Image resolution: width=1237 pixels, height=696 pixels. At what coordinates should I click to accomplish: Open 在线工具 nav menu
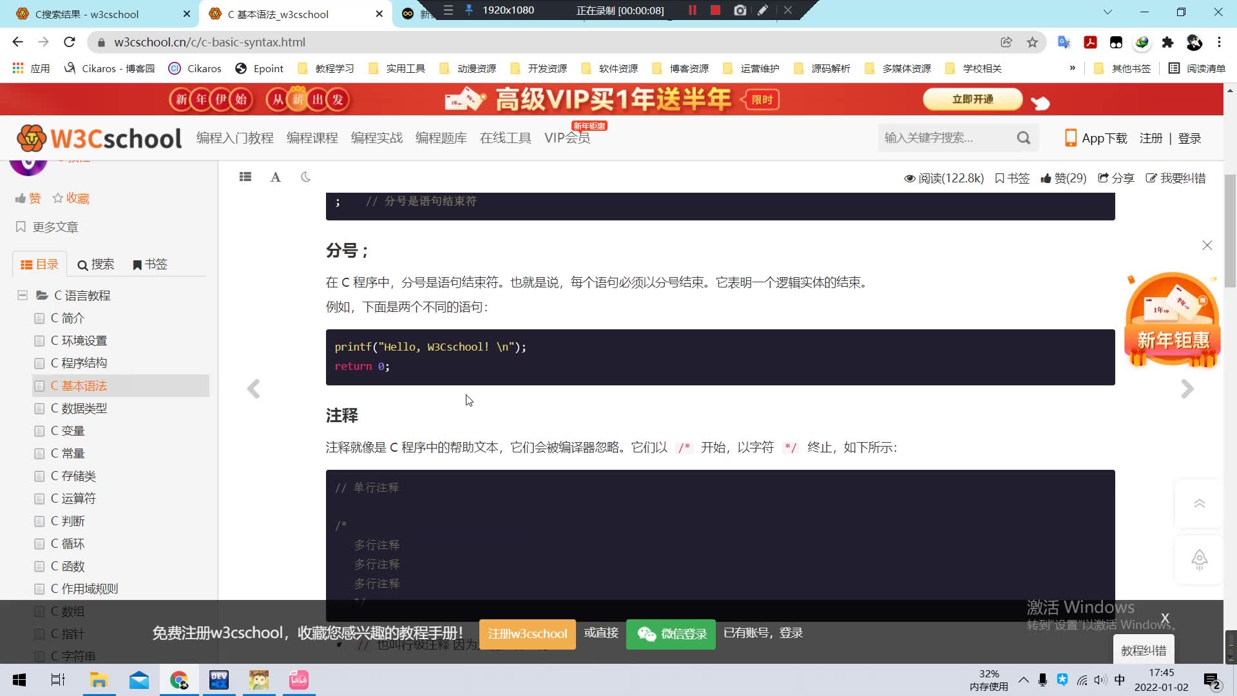tap(506, 138)
